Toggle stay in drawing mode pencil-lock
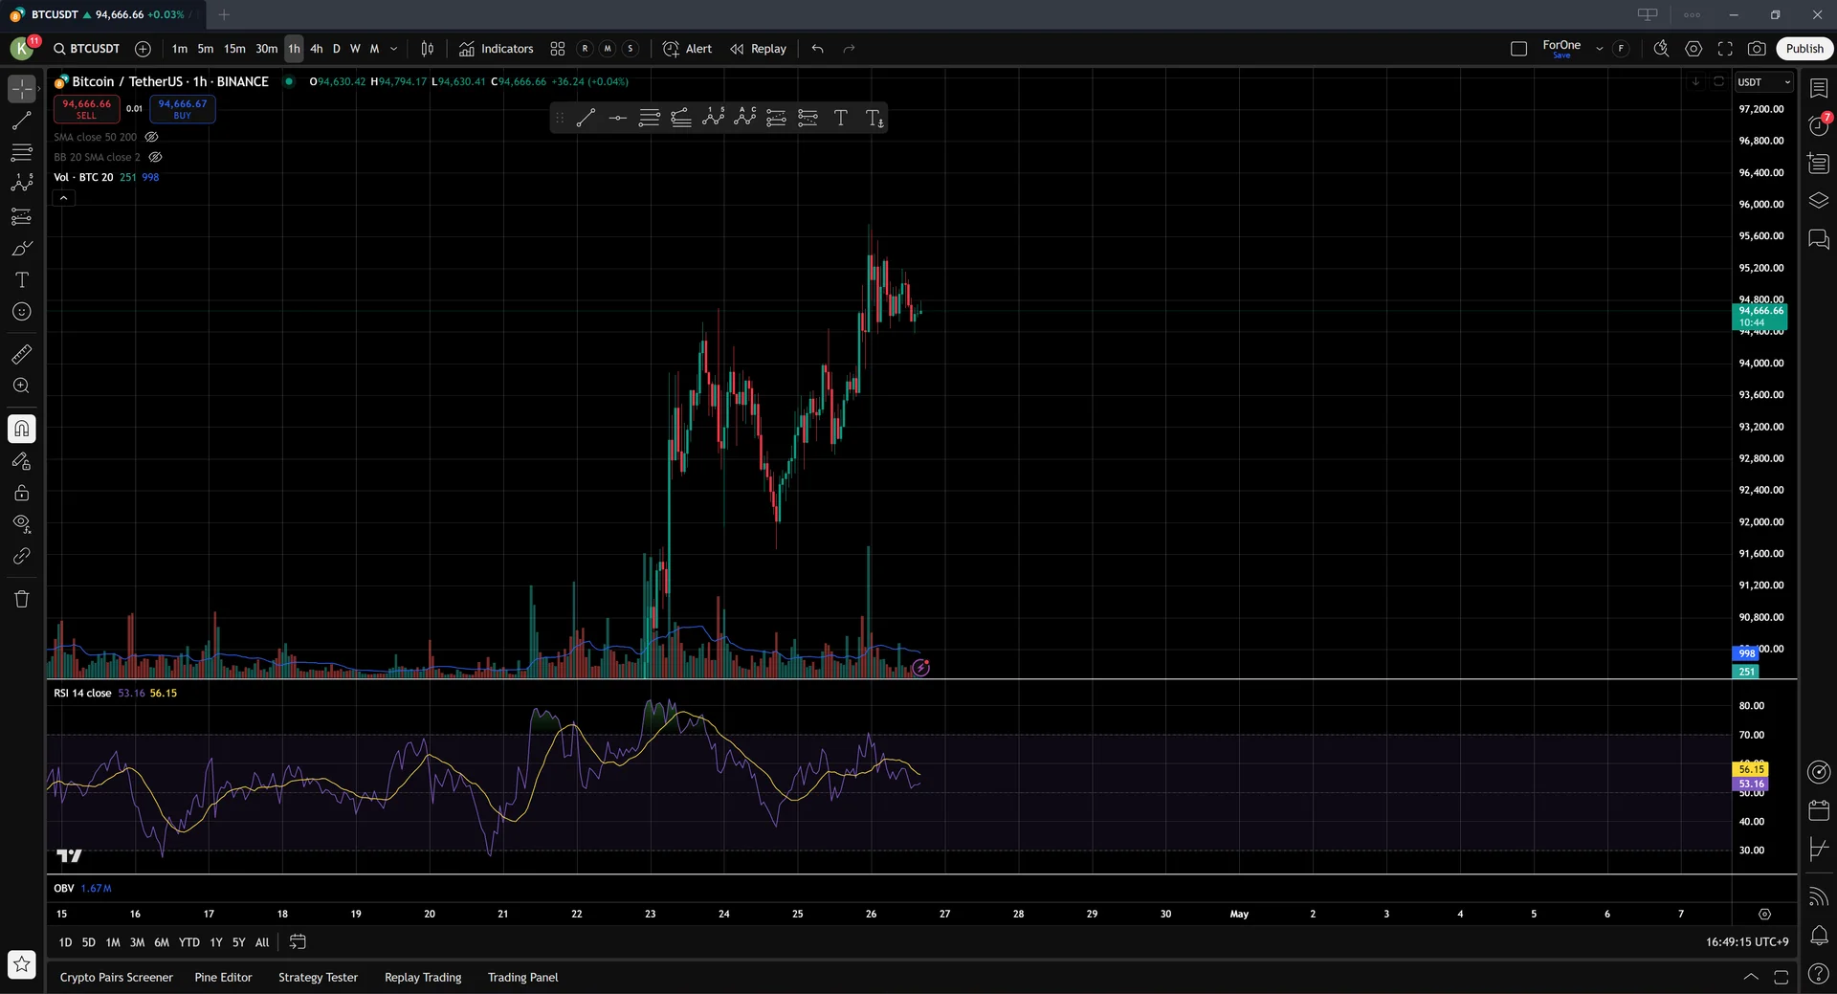Image resolution: width=1837 pixels, height=994 pixels. (21, 461)
